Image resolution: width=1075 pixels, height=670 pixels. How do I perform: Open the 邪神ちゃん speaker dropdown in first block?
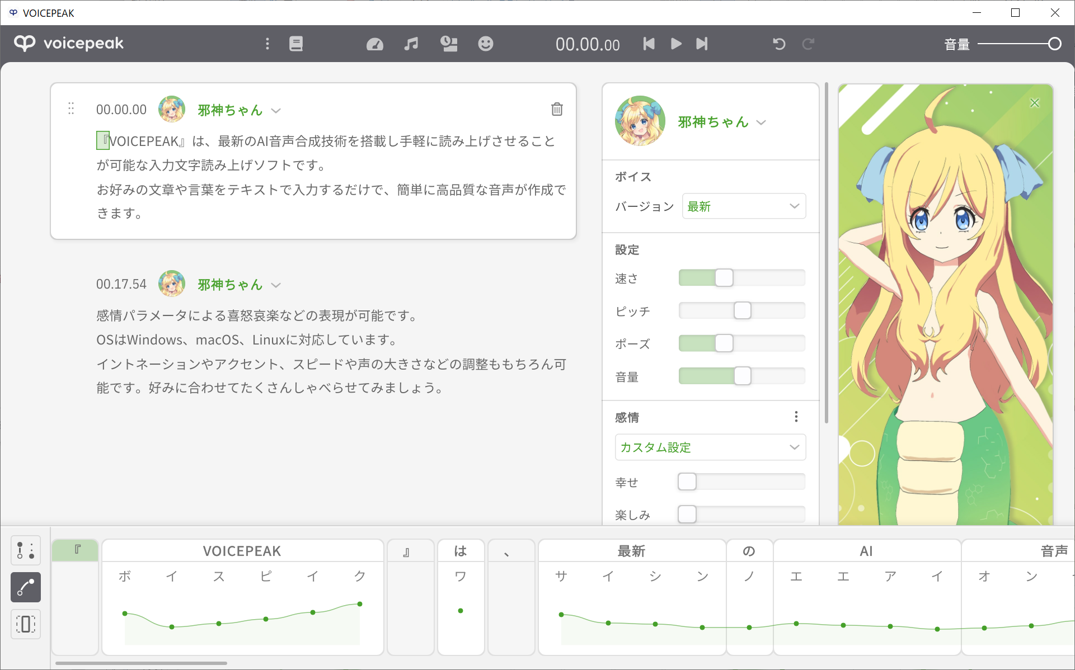275,110
